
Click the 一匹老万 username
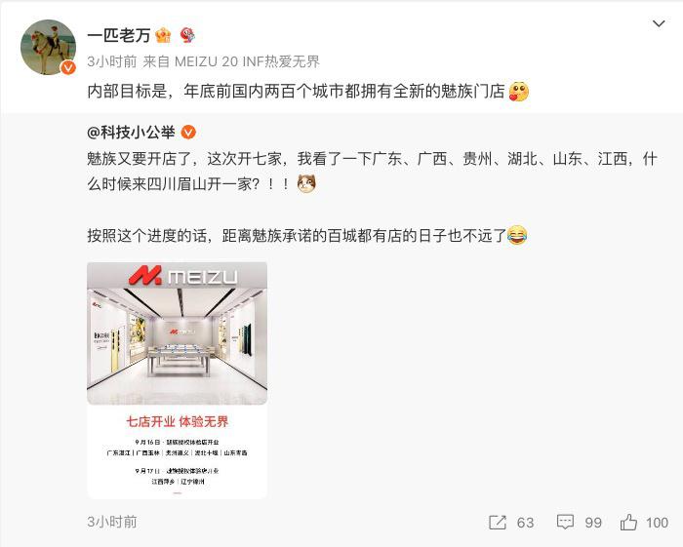(x=118, y=35)
